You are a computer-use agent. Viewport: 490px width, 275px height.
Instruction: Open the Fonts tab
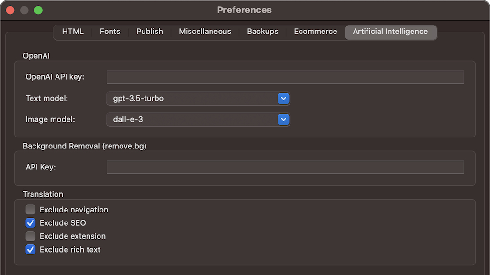point(110,32)
